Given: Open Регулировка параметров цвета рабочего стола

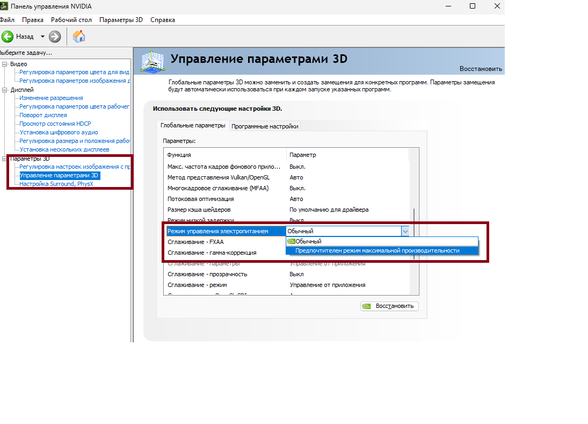Looking at the screenshot, I should tap(74, 106).
